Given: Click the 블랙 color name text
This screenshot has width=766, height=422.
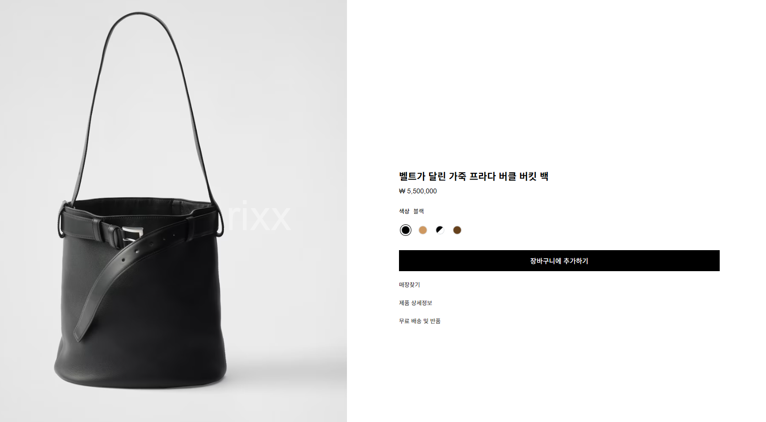Looking at the screenshot, I should [419, 211].
